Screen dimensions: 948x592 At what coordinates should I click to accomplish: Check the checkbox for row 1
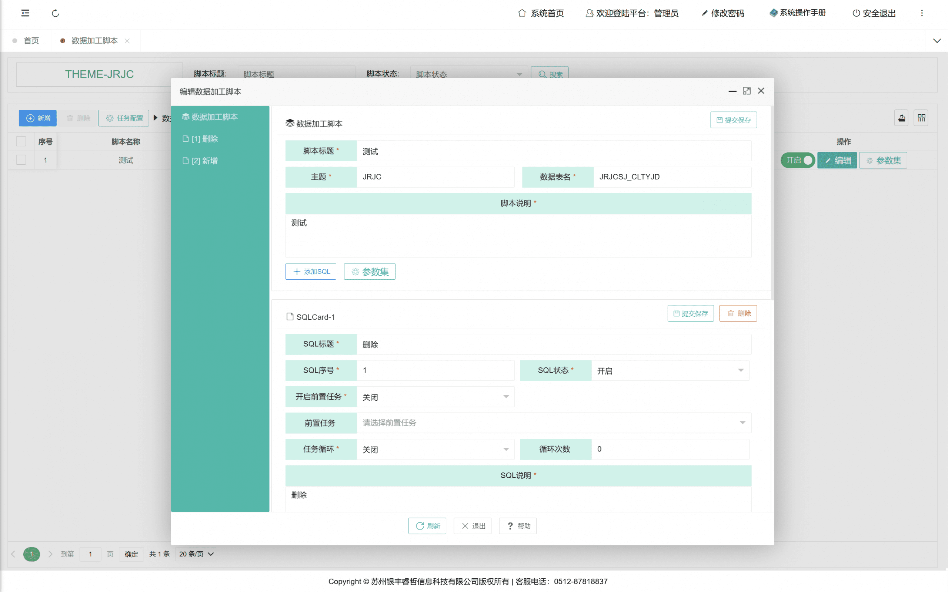(21, 160)
